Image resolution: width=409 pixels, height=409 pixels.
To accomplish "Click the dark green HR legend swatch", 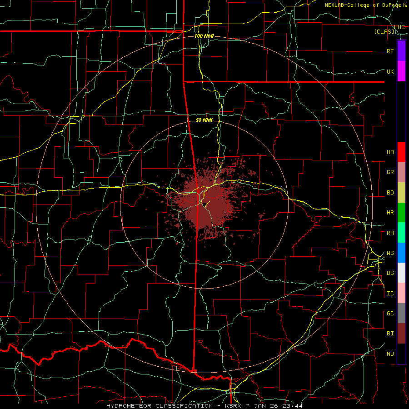I will point(401,213).
